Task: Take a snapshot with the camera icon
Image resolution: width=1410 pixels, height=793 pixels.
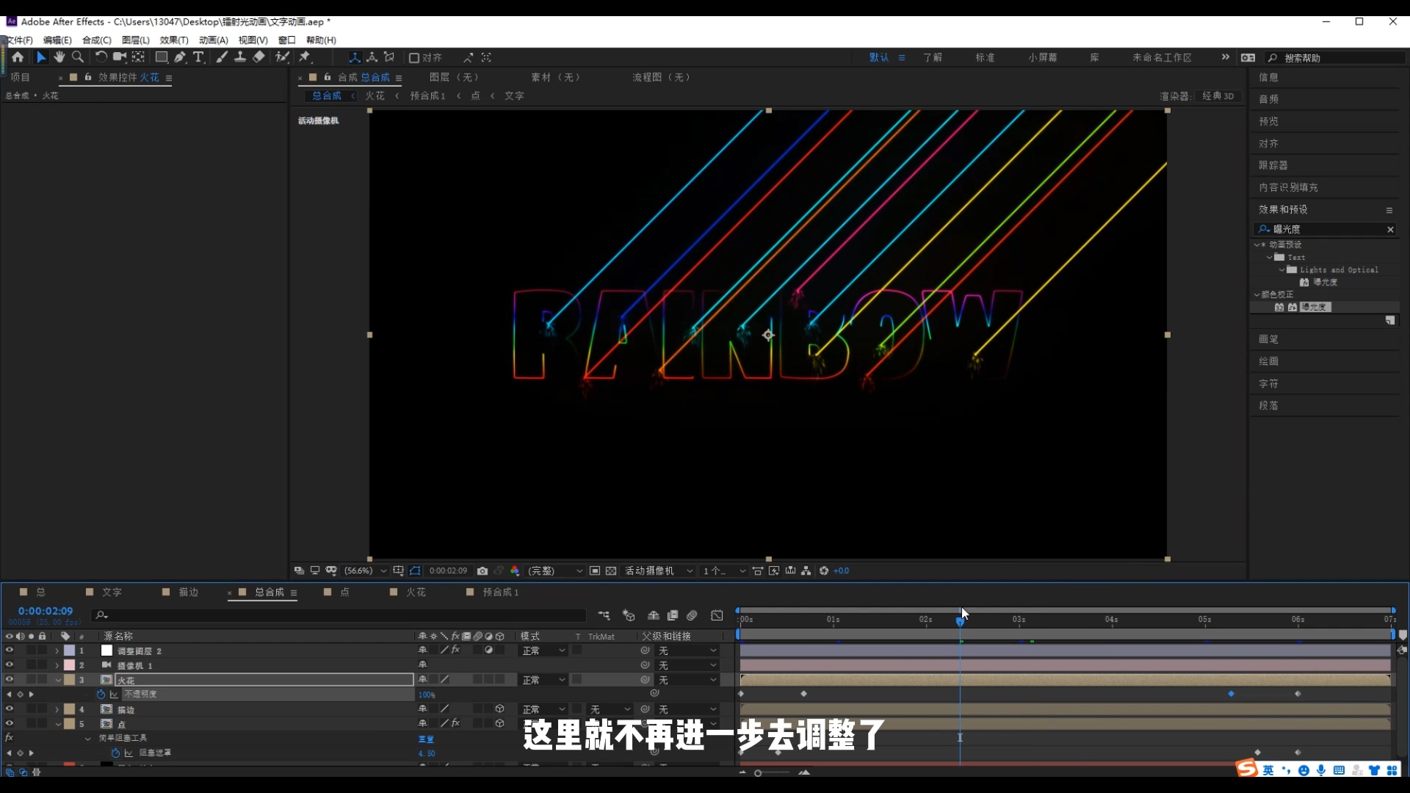Action: click(x=482, y=571)
